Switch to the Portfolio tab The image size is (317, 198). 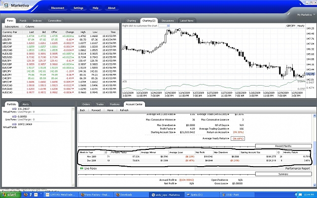[11, 104]
